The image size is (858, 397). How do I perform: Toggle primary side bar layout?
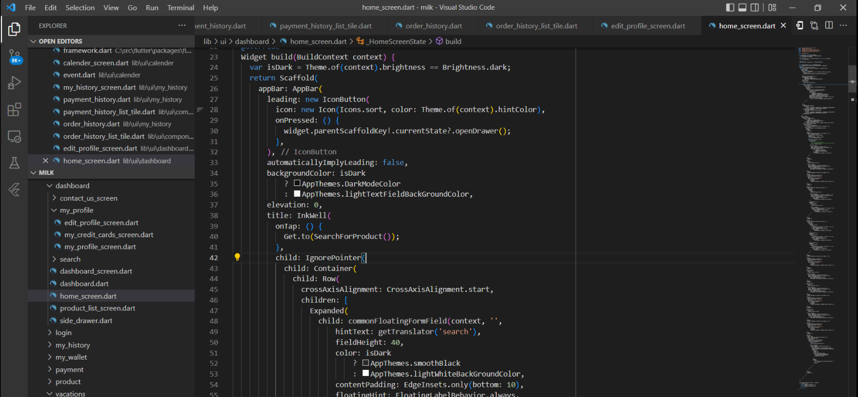[730, 7]
